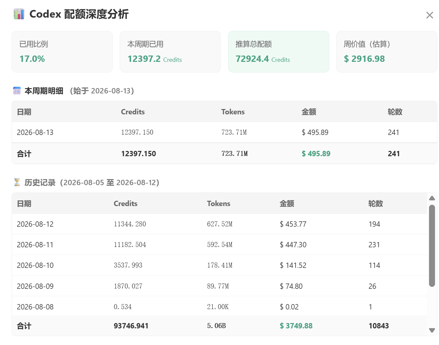
Task: Select the 推算总配额 72924.4 Credits card
Action: click(x=279, y=52)
